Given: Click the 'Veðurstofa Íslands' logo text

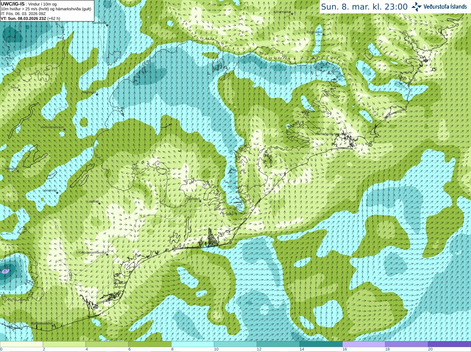Looking at the screenshot, I should pos(445,7).
